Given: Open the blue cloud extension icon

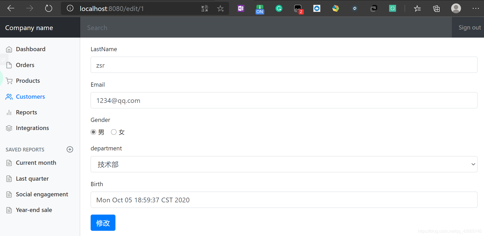Looking at the screenshot, I should coord(317,8).
